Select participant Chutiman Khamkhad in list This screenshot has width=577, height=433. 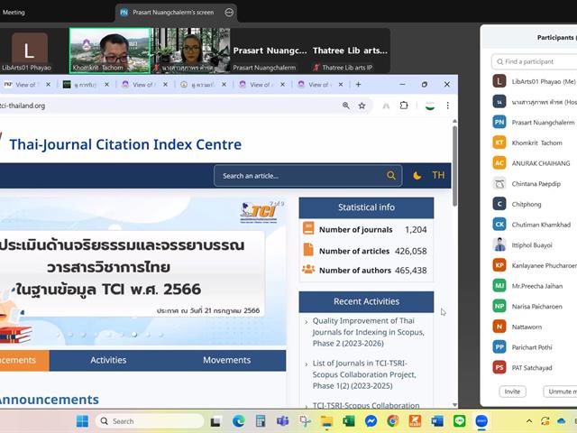tap(535, 225)
